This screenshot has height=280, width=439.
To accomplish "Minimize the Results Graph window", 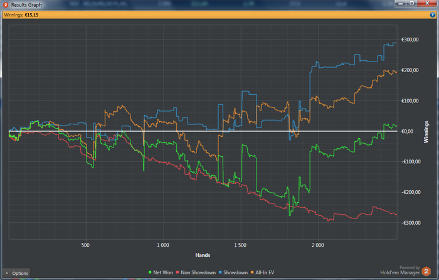I will pos(400,3).
